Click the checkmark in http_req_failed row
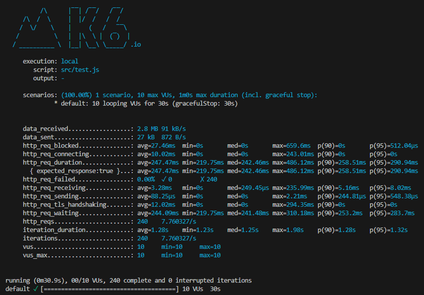The height and width of the screenshot is (295, 424). [164, 179]
